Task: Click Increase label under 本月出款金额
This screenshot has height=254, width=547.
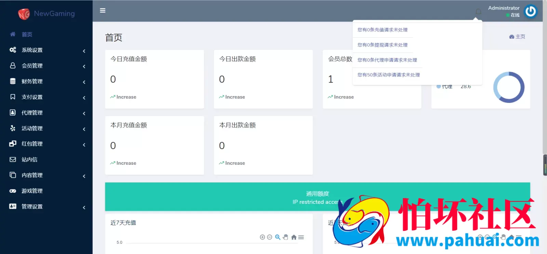Action: click(235, 163)
